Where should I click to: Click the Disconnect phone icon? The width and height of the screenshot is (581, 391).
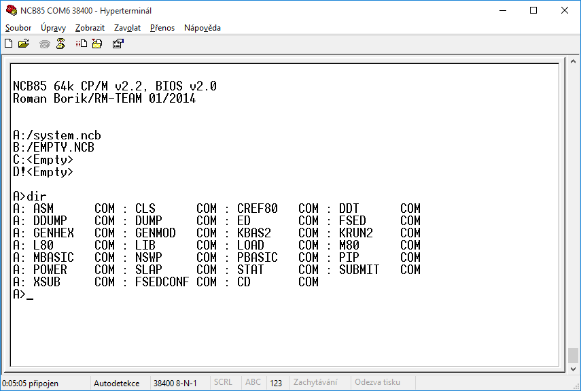[x=60, y=44]
